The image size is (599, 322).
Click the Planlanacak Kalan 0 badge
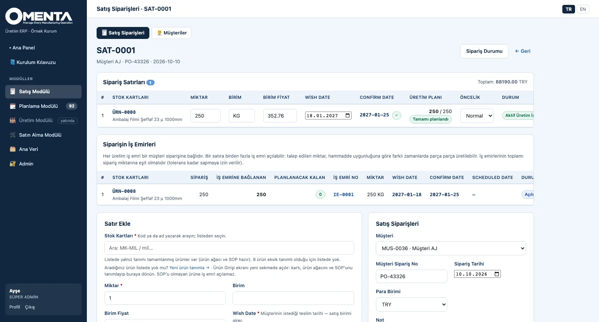[x=320, y=194]
